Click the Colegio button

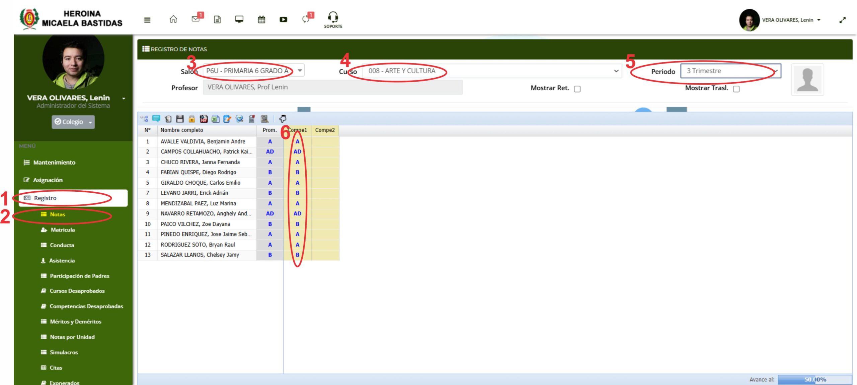pyautogui.click(x=73, y=122)
